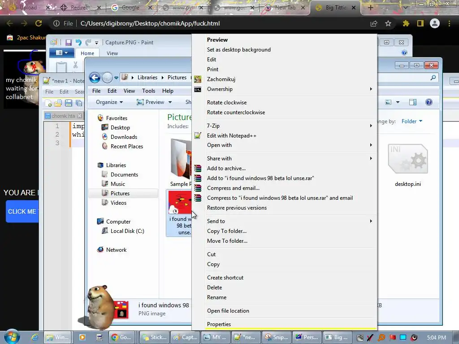Expand Ownership submenu in context menu
The width and height of the screenshot is (459, 344).
[371, 89]
